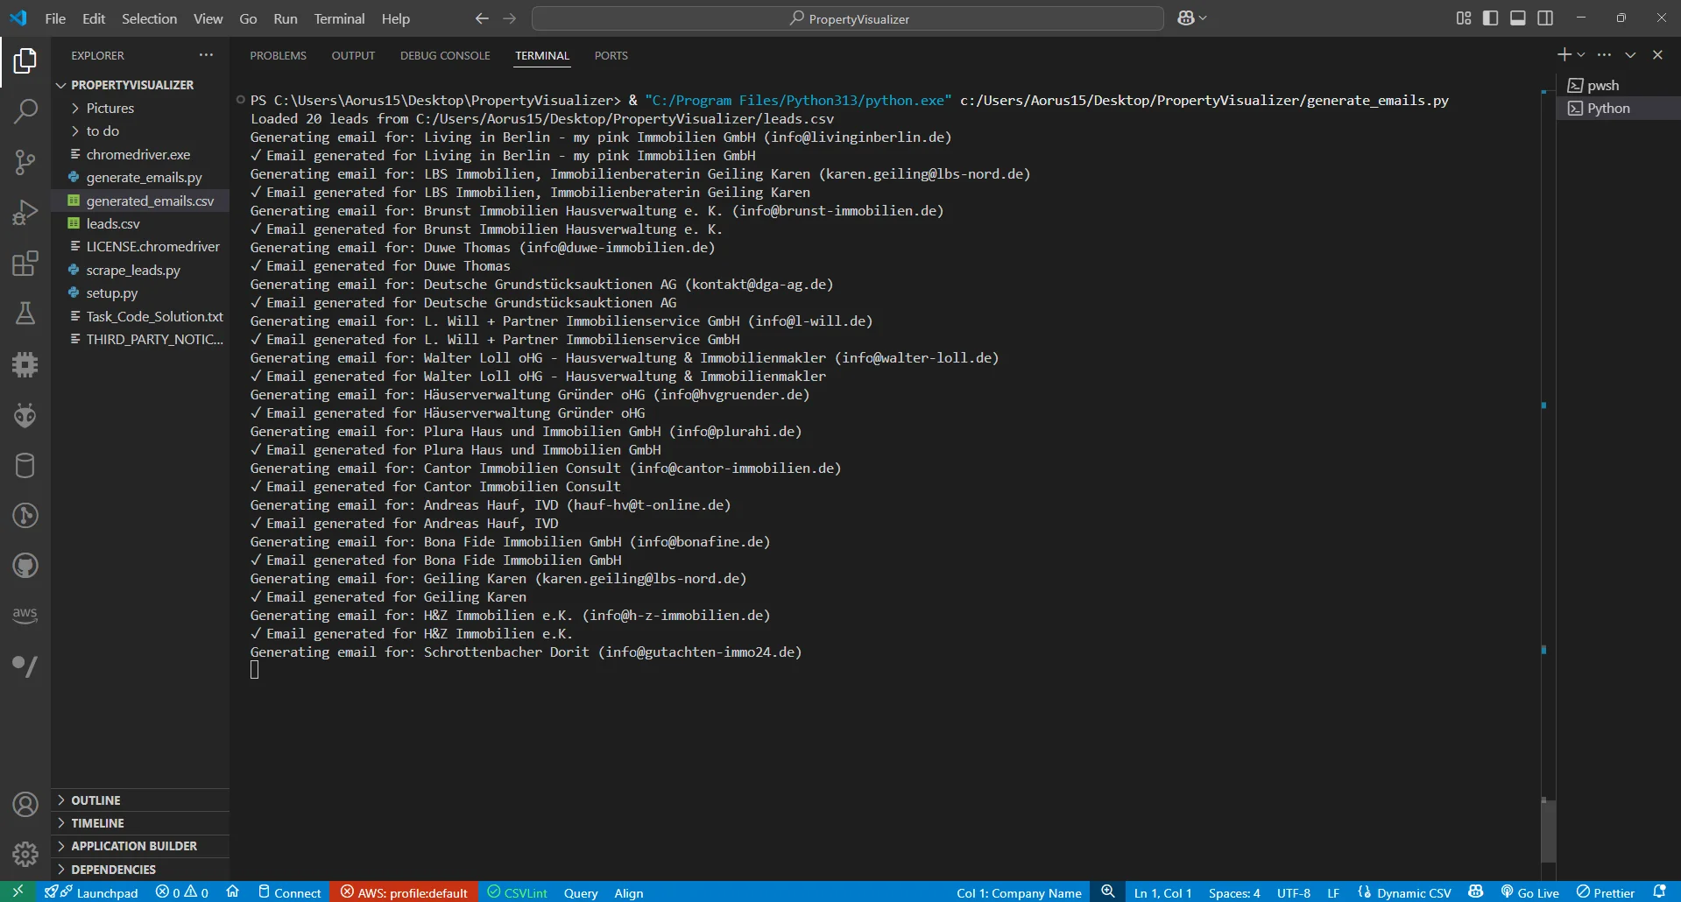This screenshot has width=1681, height=902.
Task: Open the AWS toolkit panel
Action: (25, 615)
